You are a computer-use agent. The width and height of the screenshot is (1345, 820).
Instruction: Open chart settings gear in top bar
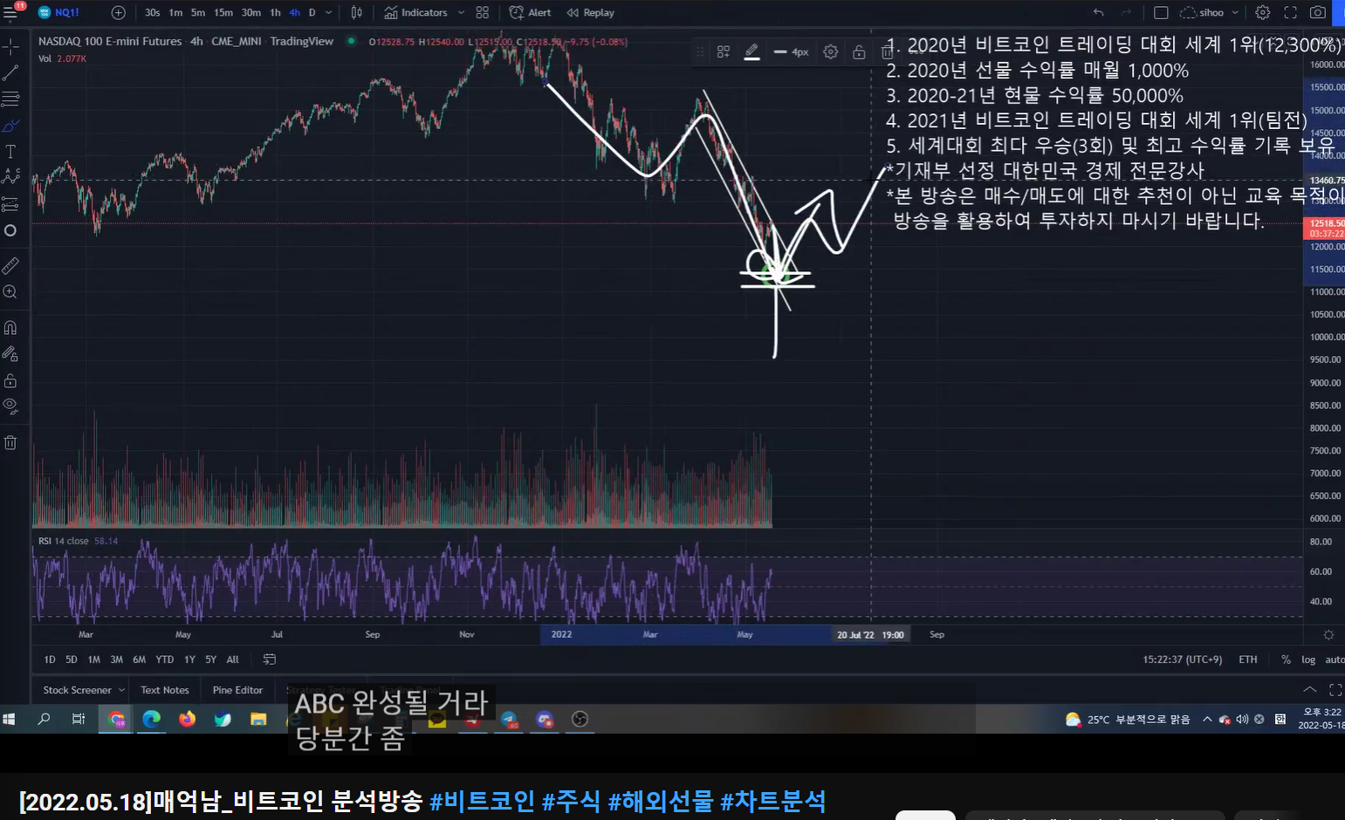coord(1263,13)
